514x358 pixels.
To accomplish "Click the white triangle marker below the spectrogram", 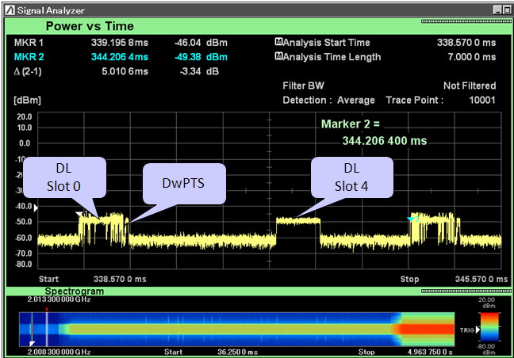I will point(32,343).
